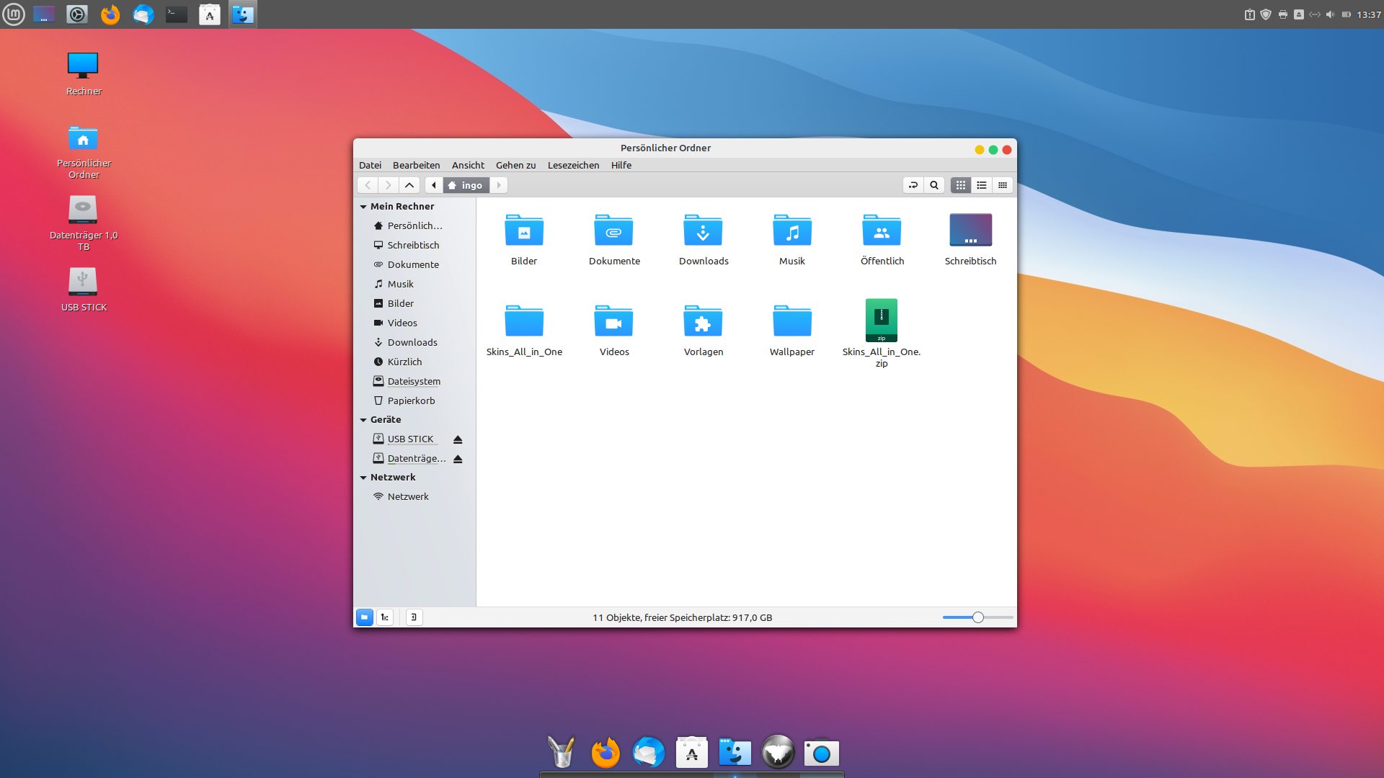The height and width of the screenshot is (778, 1384).
Task: Switch to list view mode
Action: click(982, 185)
